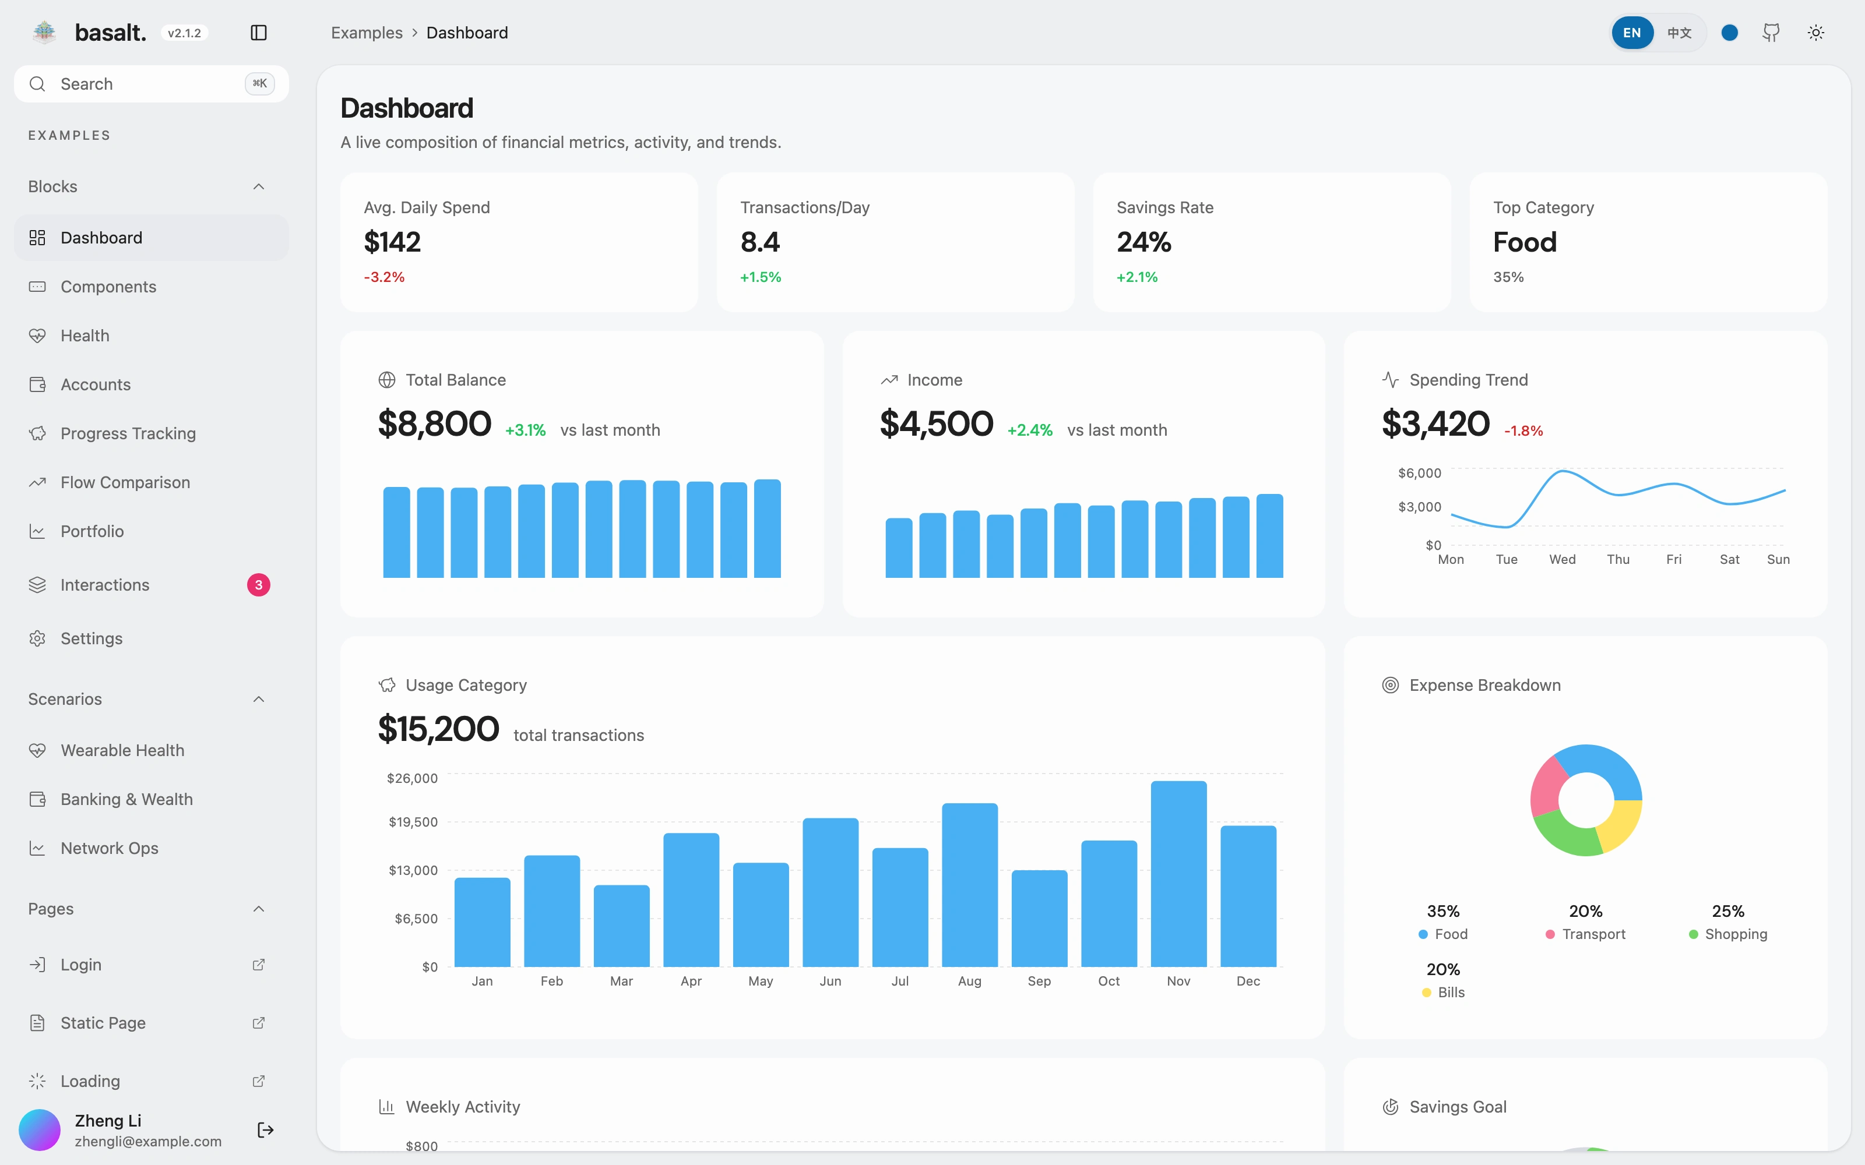Click the Savings Rate card
The height and width of the screenshot is (1165, 1865).
(1272, 242)
